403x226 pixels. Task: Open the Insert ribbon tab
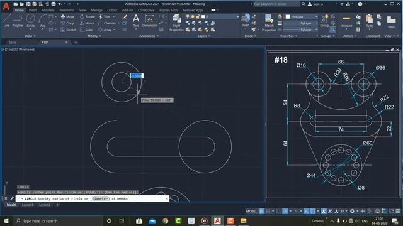click(x=33, y=10)
